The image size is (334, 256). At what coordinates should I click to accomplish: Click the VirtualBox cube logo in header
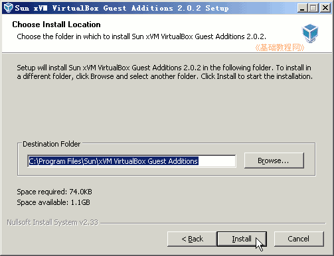(x=310, y=33)
